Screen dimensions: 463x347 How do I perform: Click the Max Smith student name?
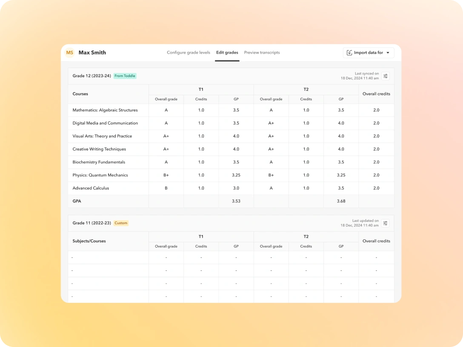(x=92, y=53)
